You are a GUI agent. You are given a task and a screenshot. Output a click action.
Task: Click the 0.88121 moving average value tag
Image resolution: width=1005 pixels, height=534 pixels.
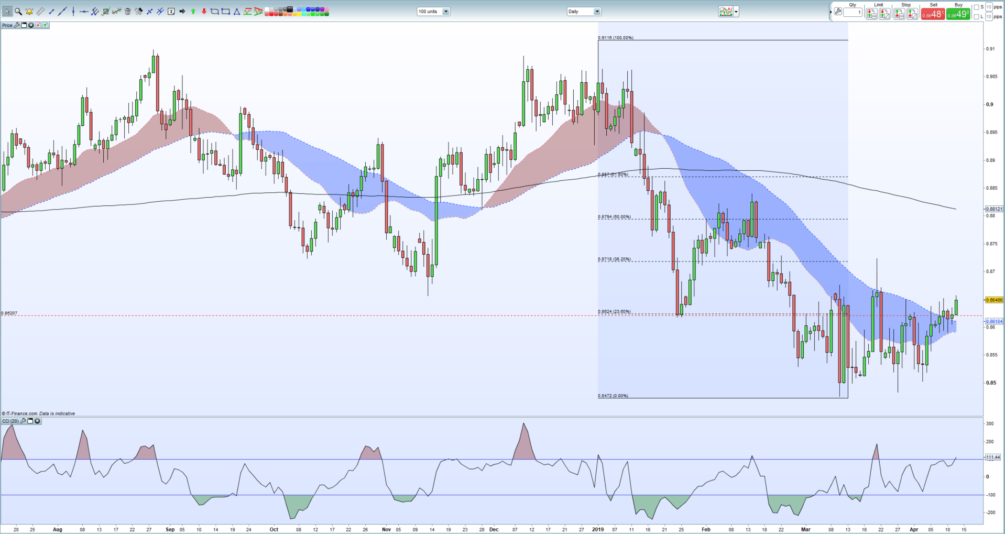994,209
